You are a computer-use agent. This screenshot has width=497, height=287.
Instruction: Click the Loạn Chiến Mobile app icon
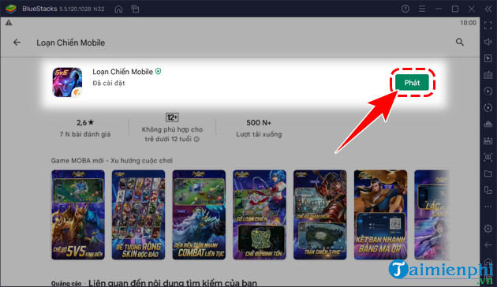click(x=67, y=82)
